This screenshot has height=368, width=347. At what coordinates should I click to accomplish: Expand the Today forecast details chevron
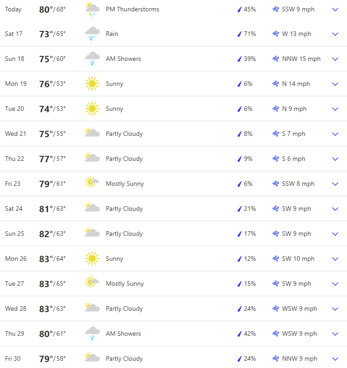335,10
